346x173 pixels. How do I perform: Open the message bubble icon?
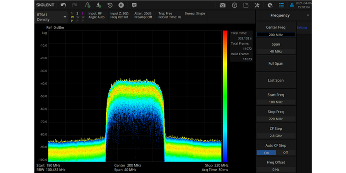click(x=134, y=5)
